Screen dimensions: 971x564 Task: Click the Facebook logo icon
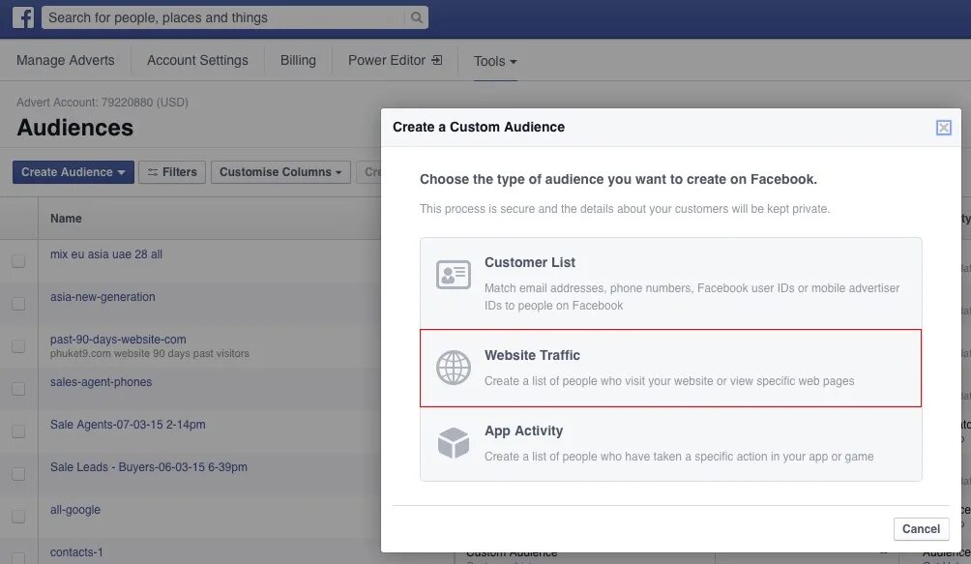(x=23, y=17)
